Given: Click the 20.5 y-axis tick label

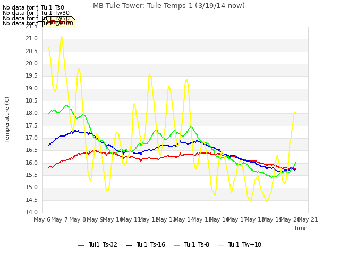Looking at the screenshot, I should pos(32,51).
